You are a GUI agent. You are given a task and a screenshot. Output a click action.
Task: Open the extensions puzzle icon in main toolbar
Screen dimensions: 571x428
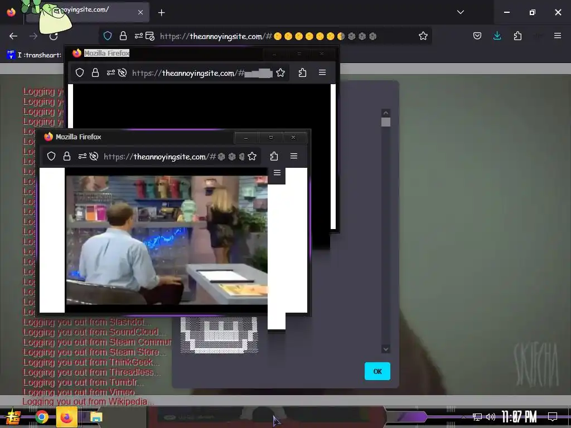(x=517, y=36)
